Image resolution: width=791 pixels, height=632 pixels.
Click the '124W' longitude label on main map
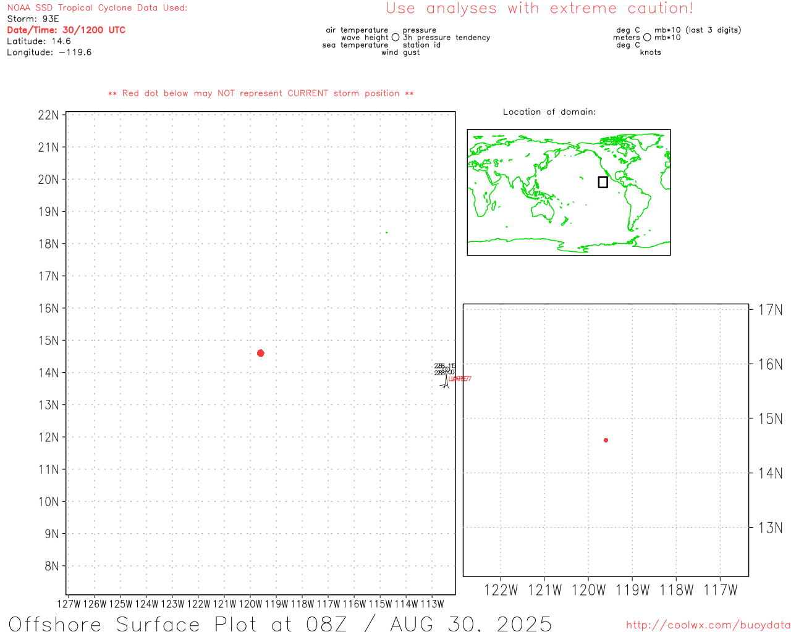pos(146,604)
